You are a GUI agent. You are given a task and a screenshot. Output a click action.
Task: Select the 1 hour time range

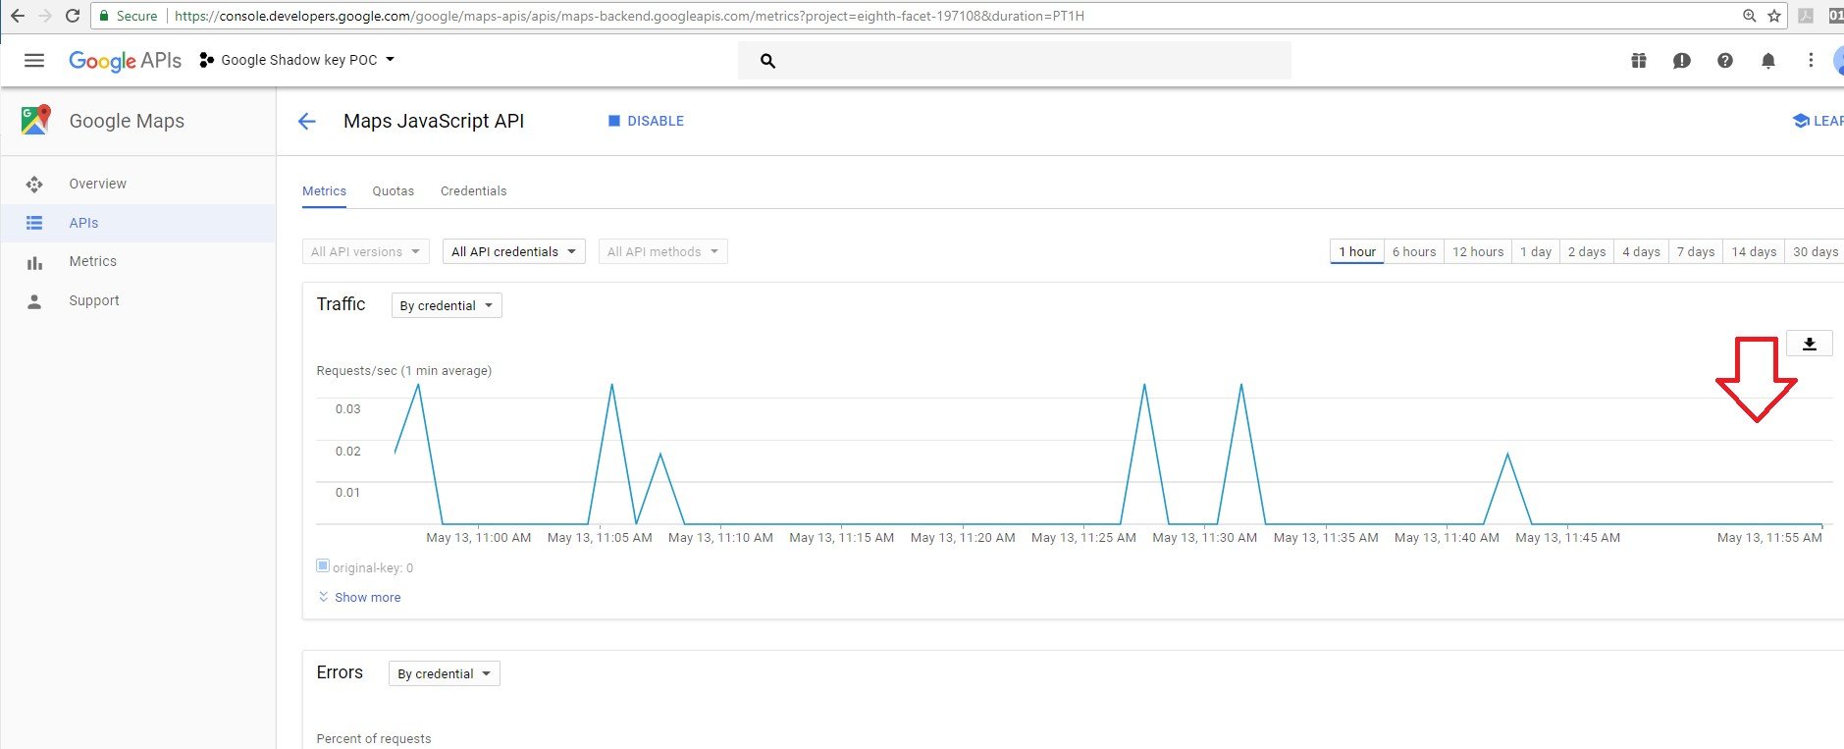tap(1357, 251)
